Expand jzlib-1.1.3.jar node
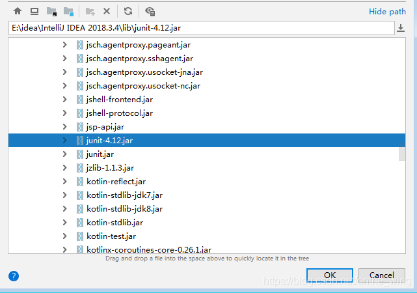Viewport: 417px width, 293px height. (x=64, y=167)
